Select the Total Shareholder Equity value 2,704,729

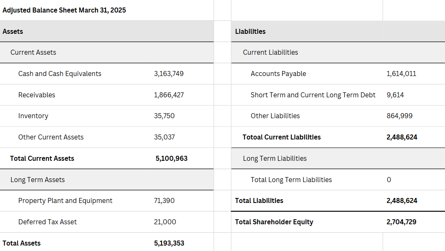[401, 222]
